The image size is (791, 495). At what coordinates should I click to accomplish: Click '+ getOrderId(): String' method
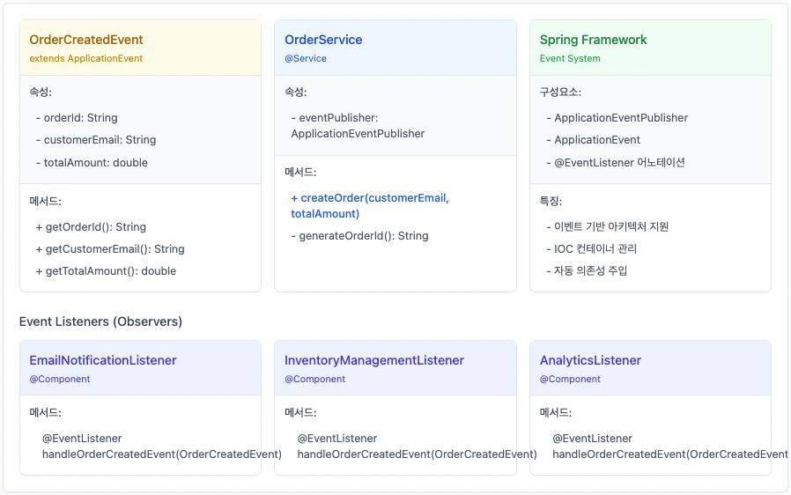pos(91,227)
